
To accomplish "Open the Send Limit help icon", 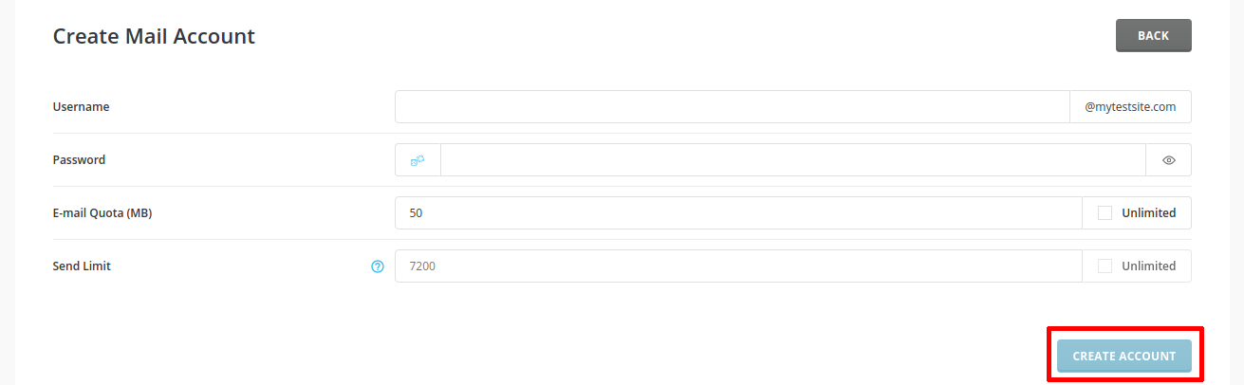I will coord(378,266).
